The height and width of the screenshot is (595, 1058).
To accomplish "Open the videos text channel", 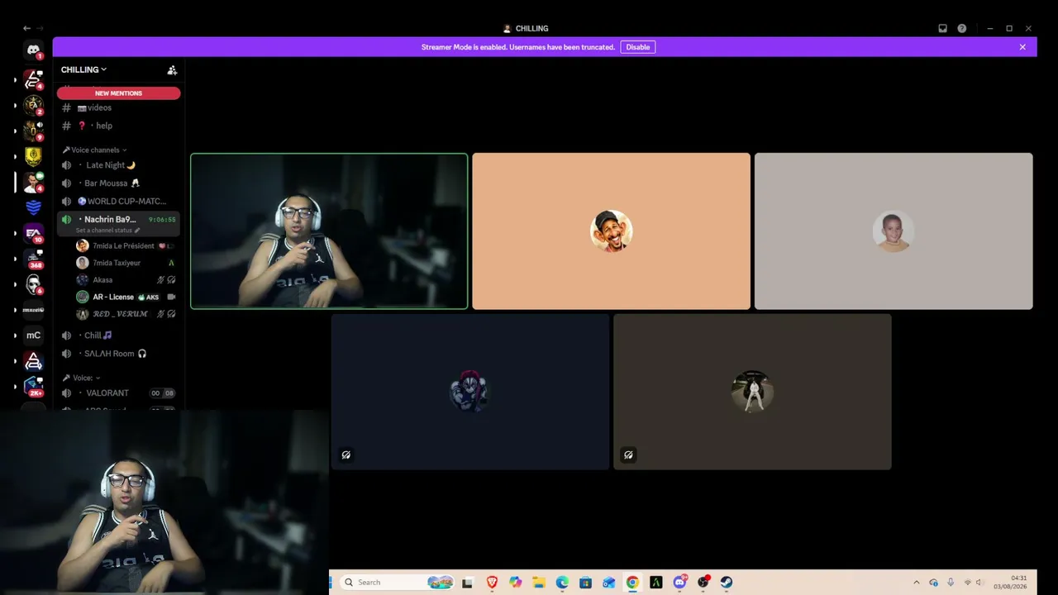I will point(118,107).
